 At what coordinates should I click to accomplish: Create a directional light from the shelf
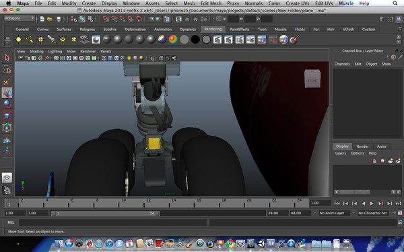pos(30,40)
